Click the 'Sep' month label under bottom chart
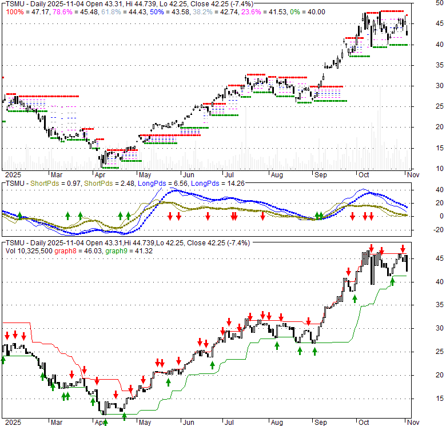446x426 pixels. (321, 423)
